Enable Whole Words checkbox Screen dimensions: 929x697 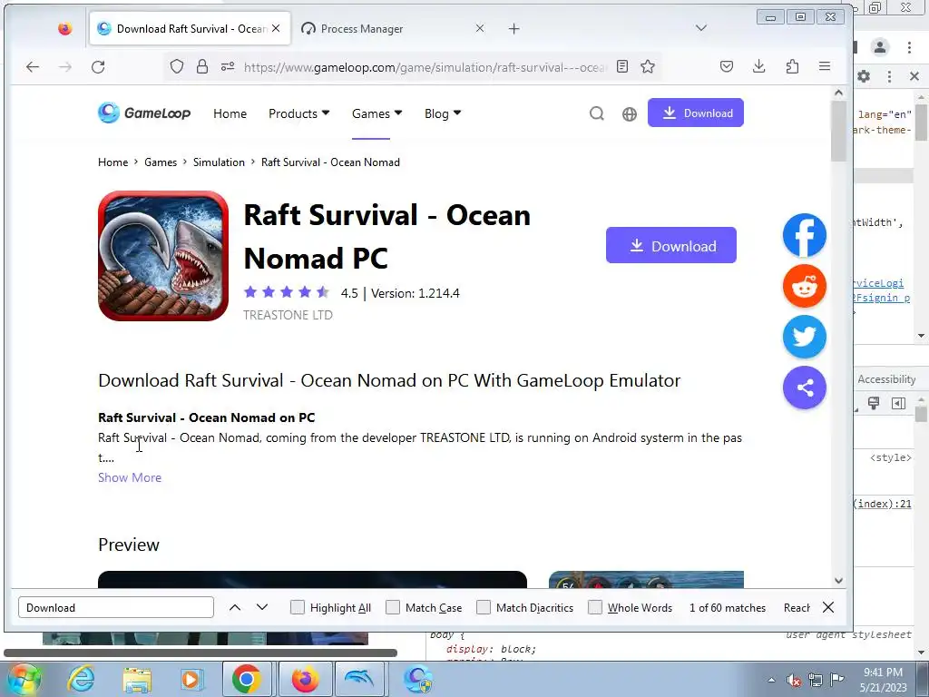click(x=595, y=607)
